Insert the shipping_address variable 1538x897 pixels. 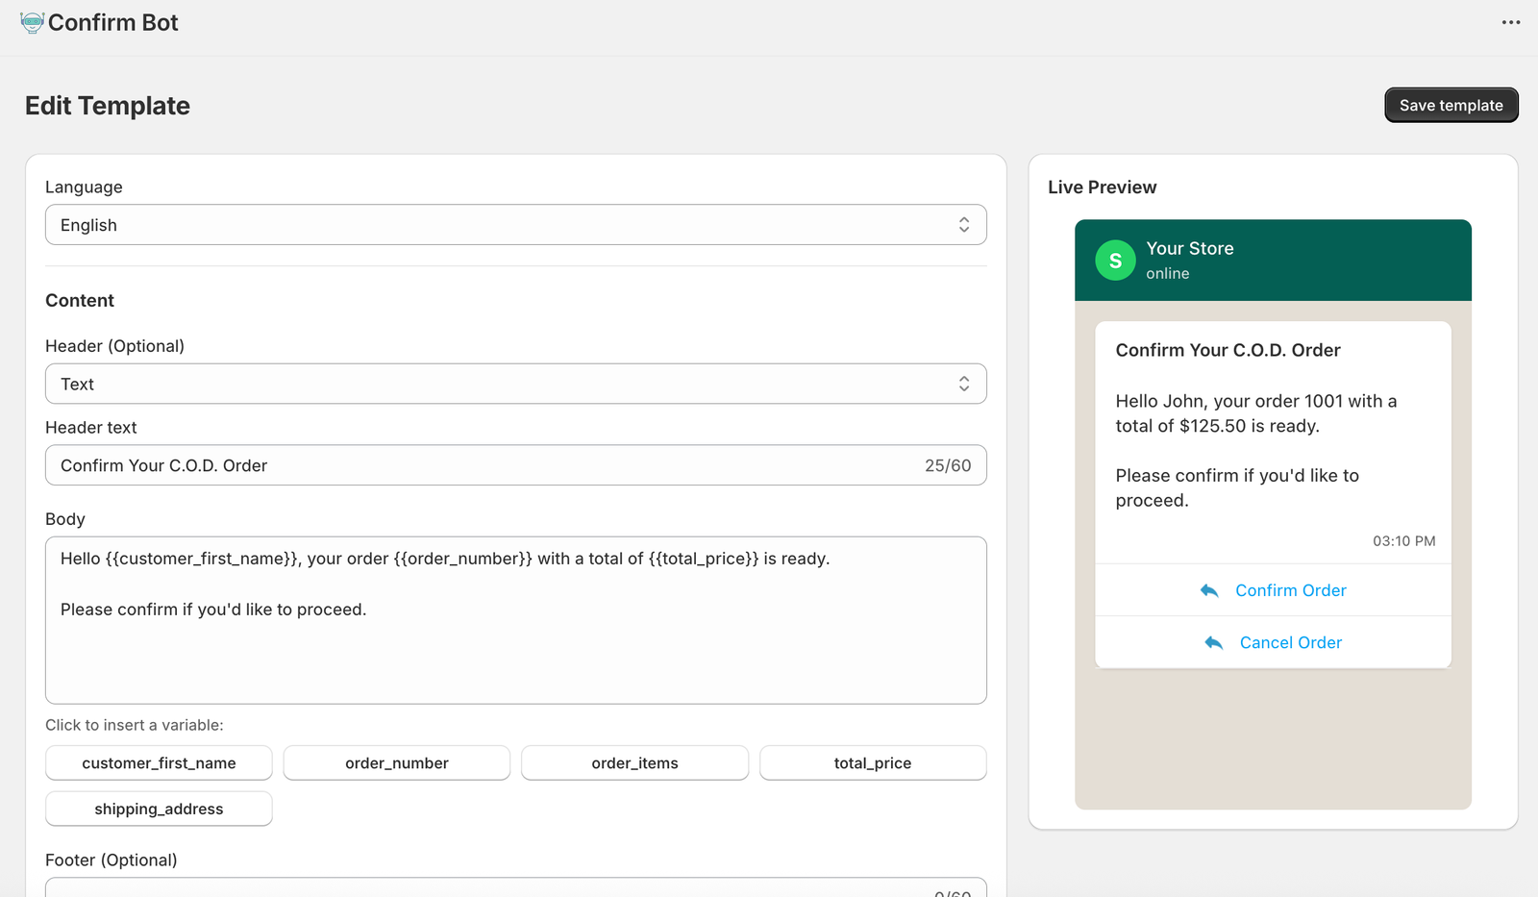click(x=159, y=810)
